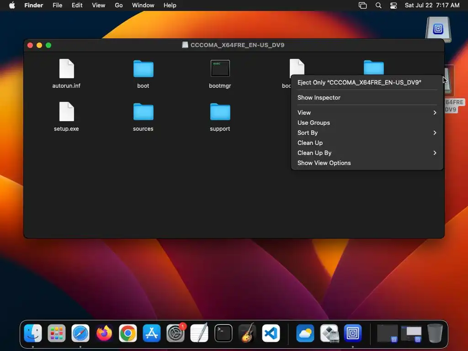The height and width of the screenshot is (351, 468).
Task: Select the setup.exe file icon
Action: click(x=67, y=112)
